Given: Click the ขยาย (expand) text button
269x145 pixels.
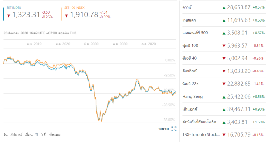Looking at the screenshot, I should [164, 129].
